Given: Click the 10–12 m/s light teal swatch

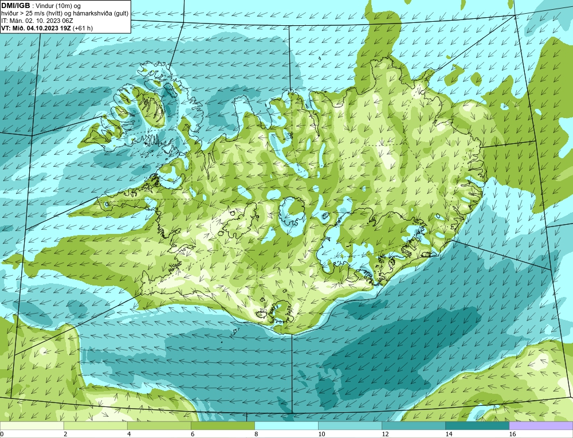Looking at the screenshot, I should (350, 425).
